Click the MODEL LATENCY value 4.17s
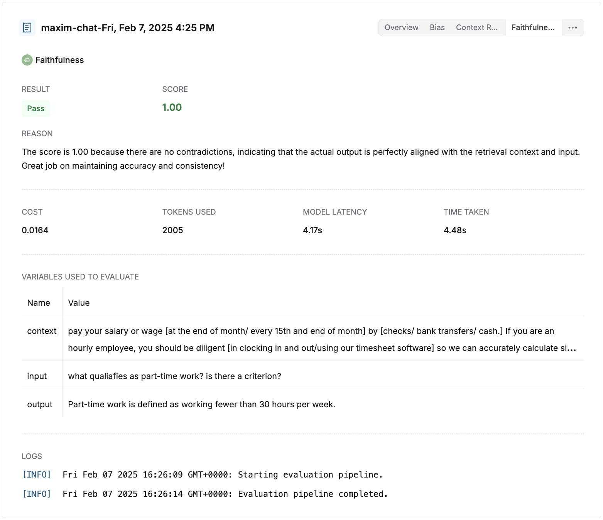This screenshot has height=520, width=603. coord(312,230)
